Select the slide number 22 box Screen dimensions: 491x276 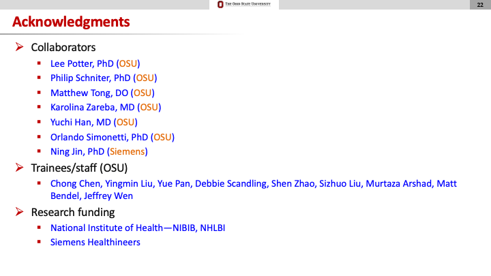coord(479,5)
